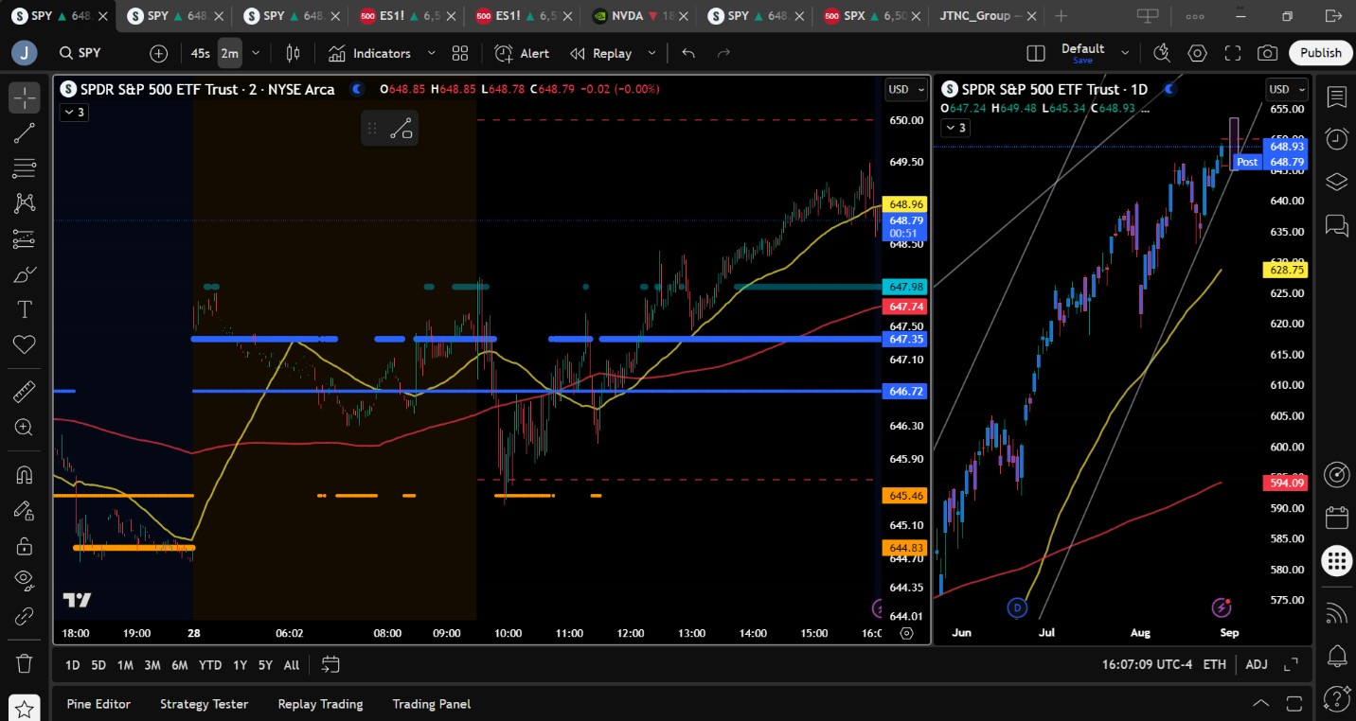Open the Indicators dialog
Screen dimensions: 1356x721
(369, 53)
